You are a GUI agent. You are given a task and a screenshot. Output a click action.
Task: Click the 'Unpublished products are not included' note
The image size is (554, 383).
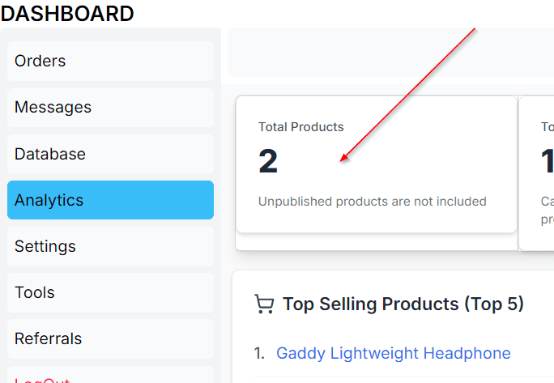pyautogui.click(x=373, y=202)
